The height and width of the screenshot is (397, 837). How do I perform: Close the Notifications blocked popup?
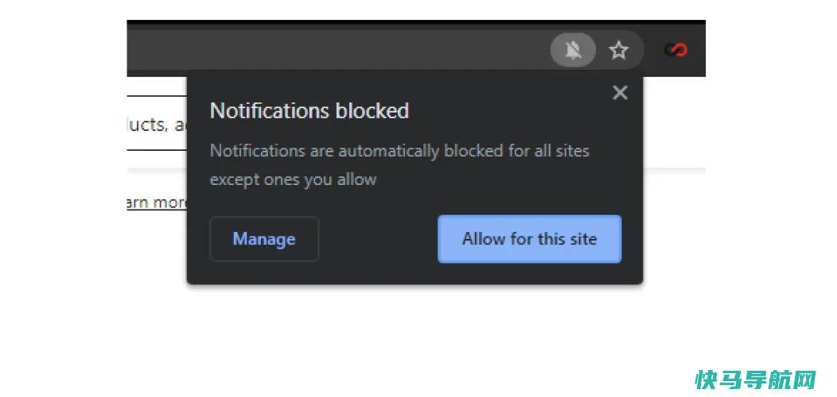pyautogui.click(x=620, y=93)
